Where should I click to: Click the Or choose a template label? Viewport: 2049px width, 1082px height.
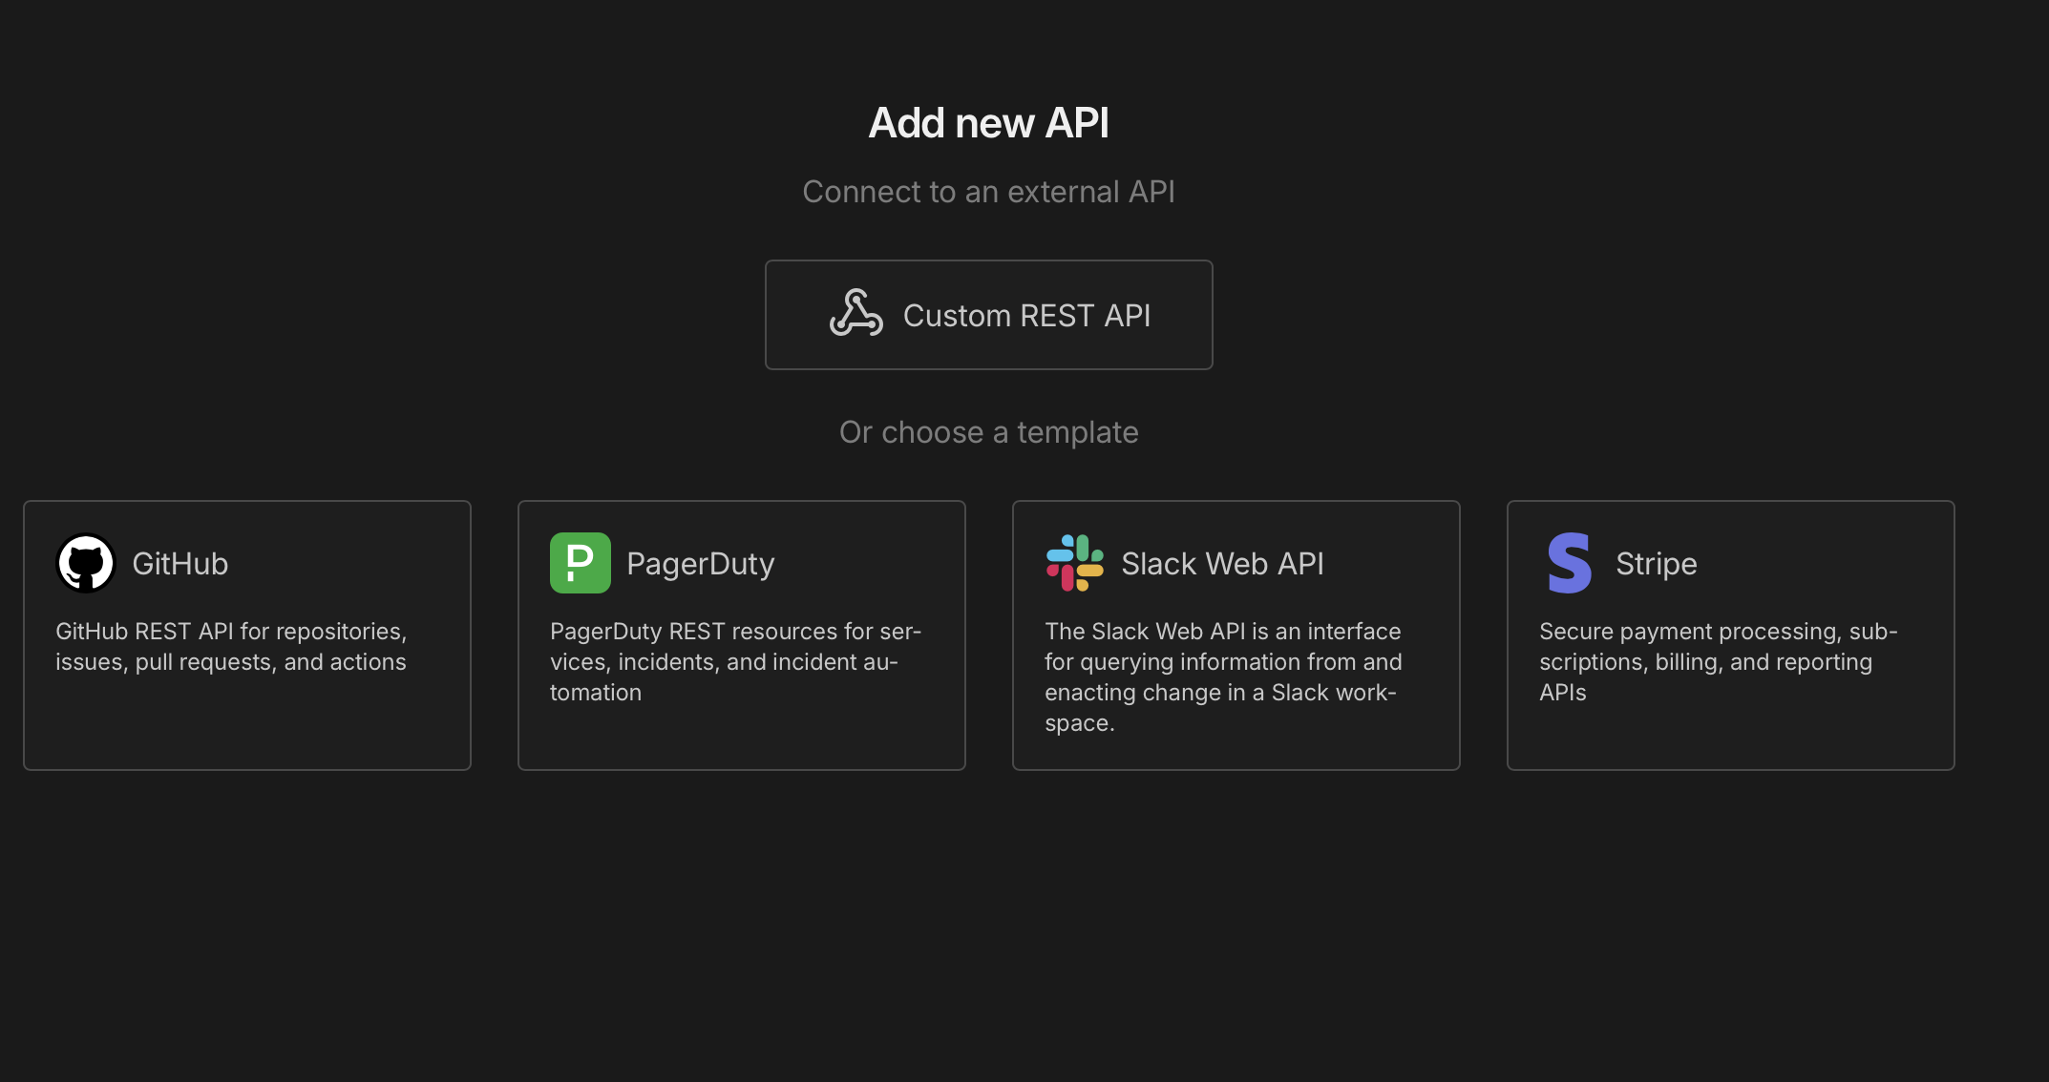click(988, 432)
